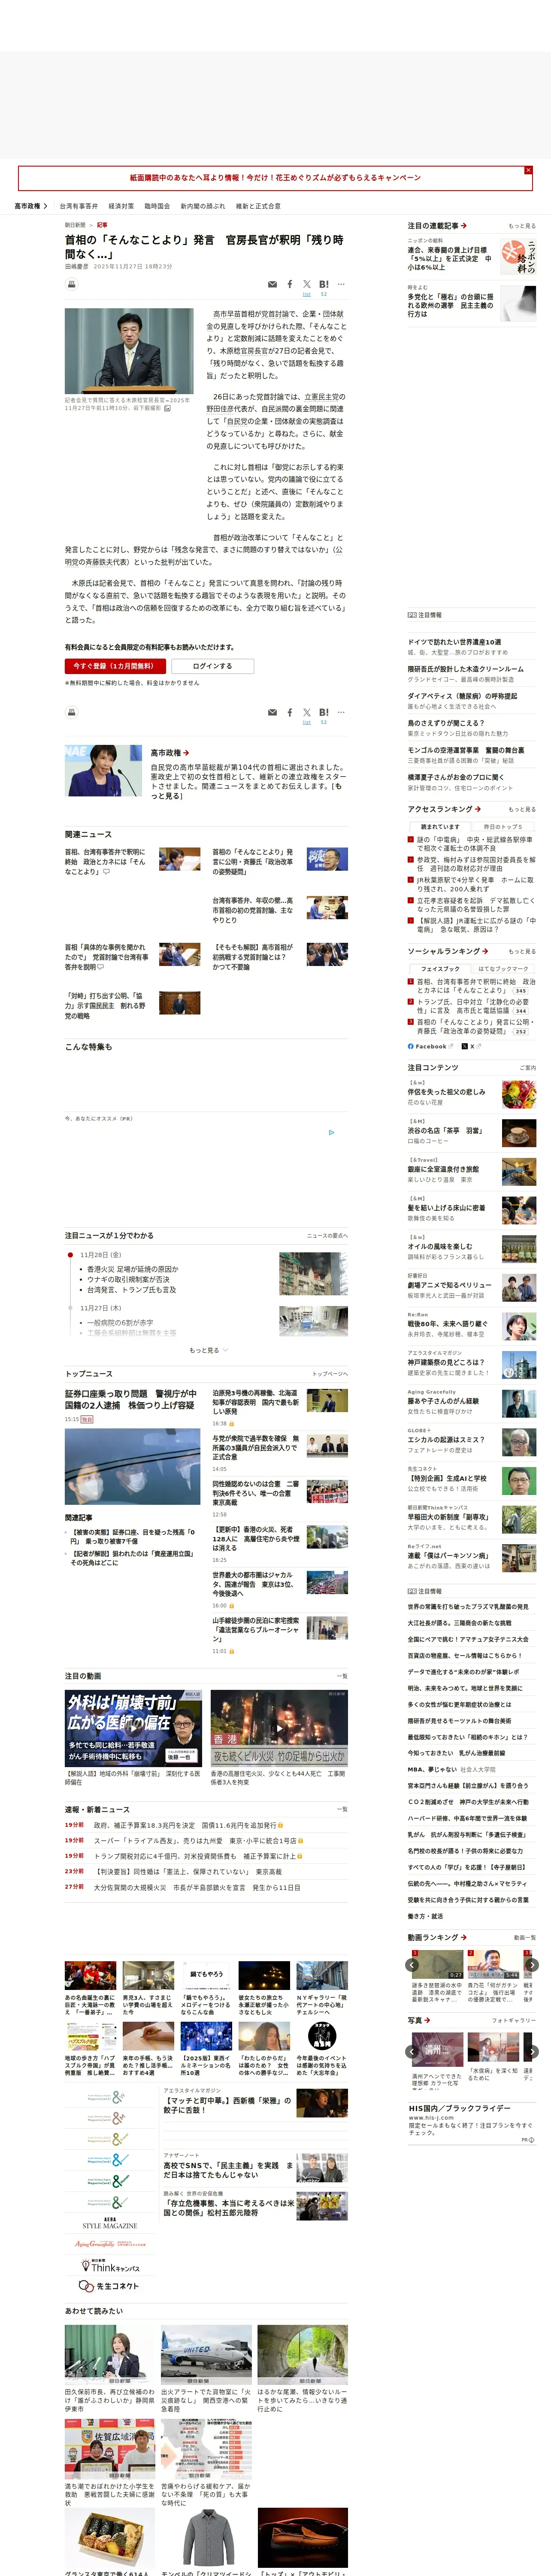
Task: Close the red campaign banner
Action: pyautogui.click(x=528, y=170)
